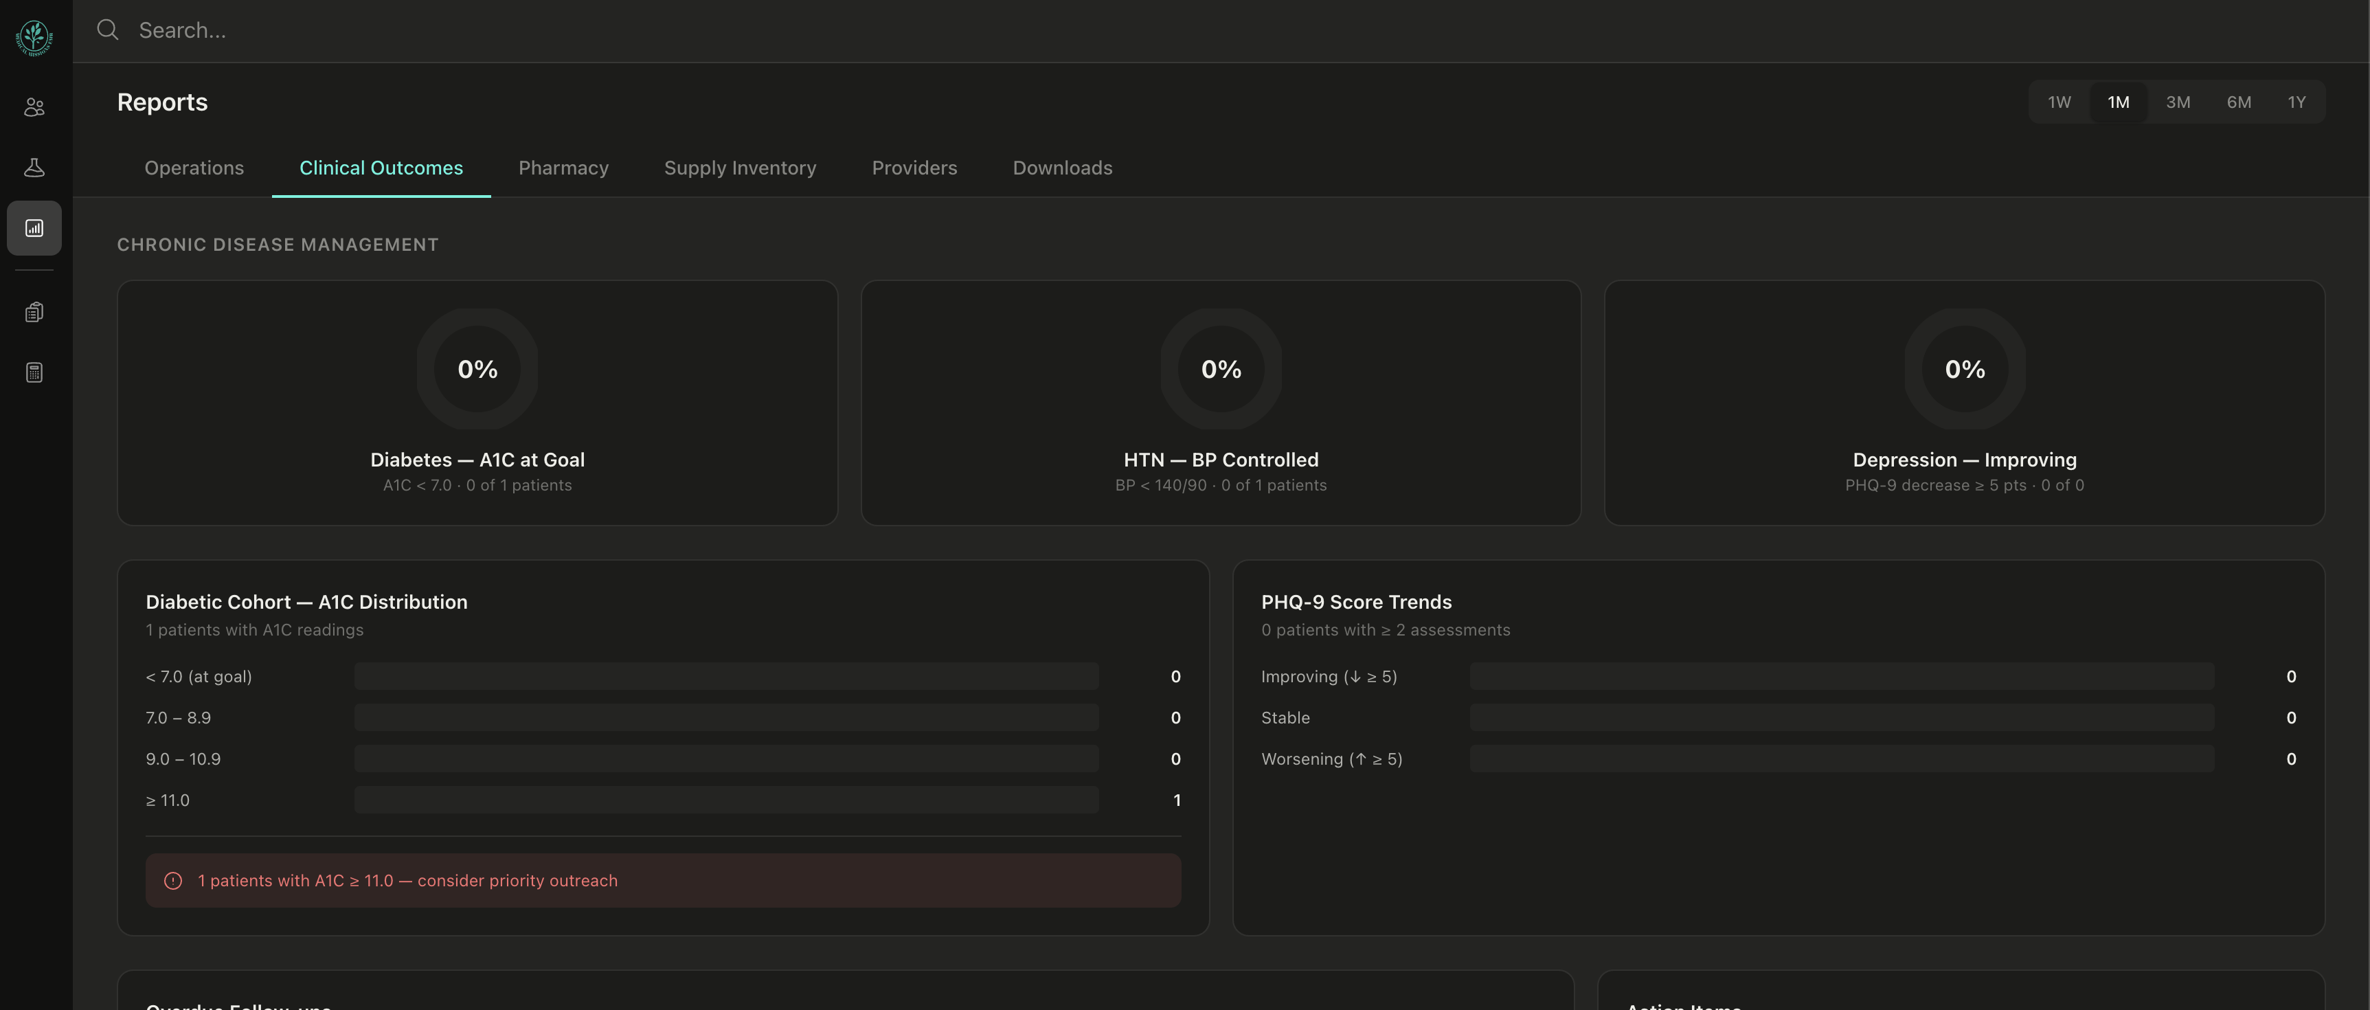Image resolution: width=2370 pixels, height=1010 pixels.
Task: Click the Diabetes A1C at Goal card
Action: point(477,403)
